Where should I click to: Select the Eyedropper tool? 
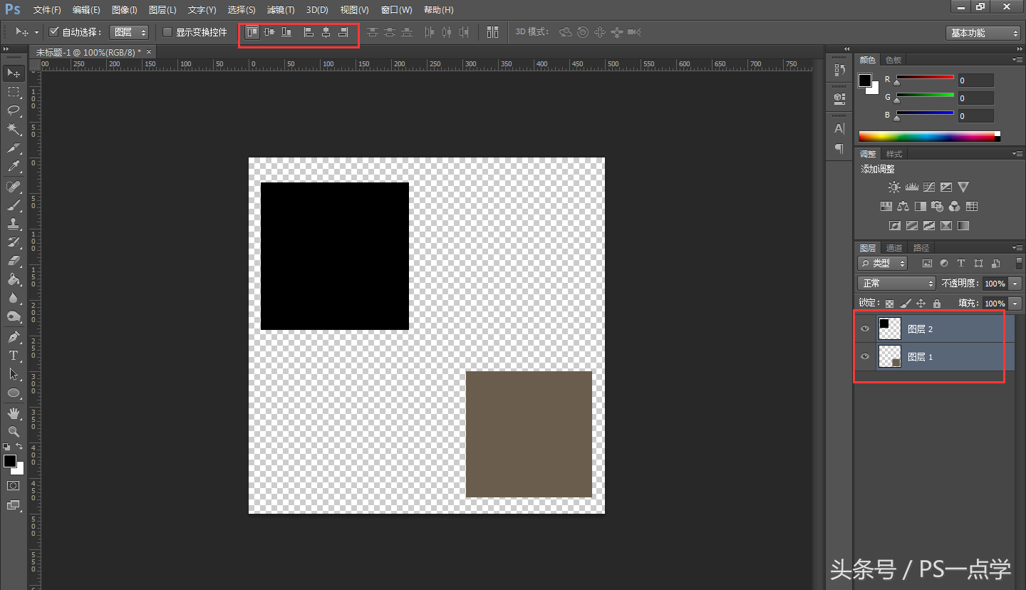coord(14,167)
